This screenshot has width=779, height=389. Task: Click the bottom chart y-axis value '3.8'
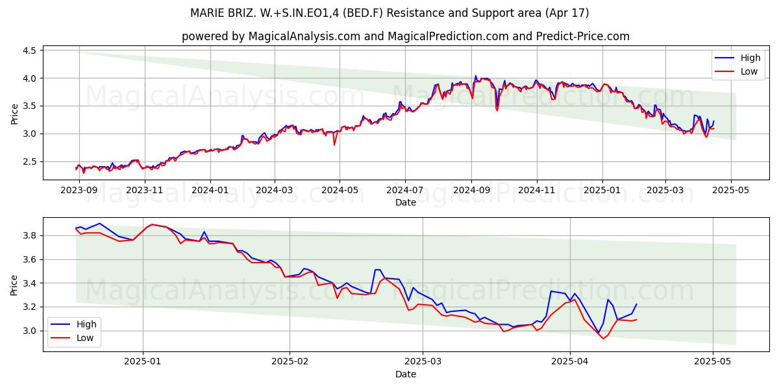31,236
